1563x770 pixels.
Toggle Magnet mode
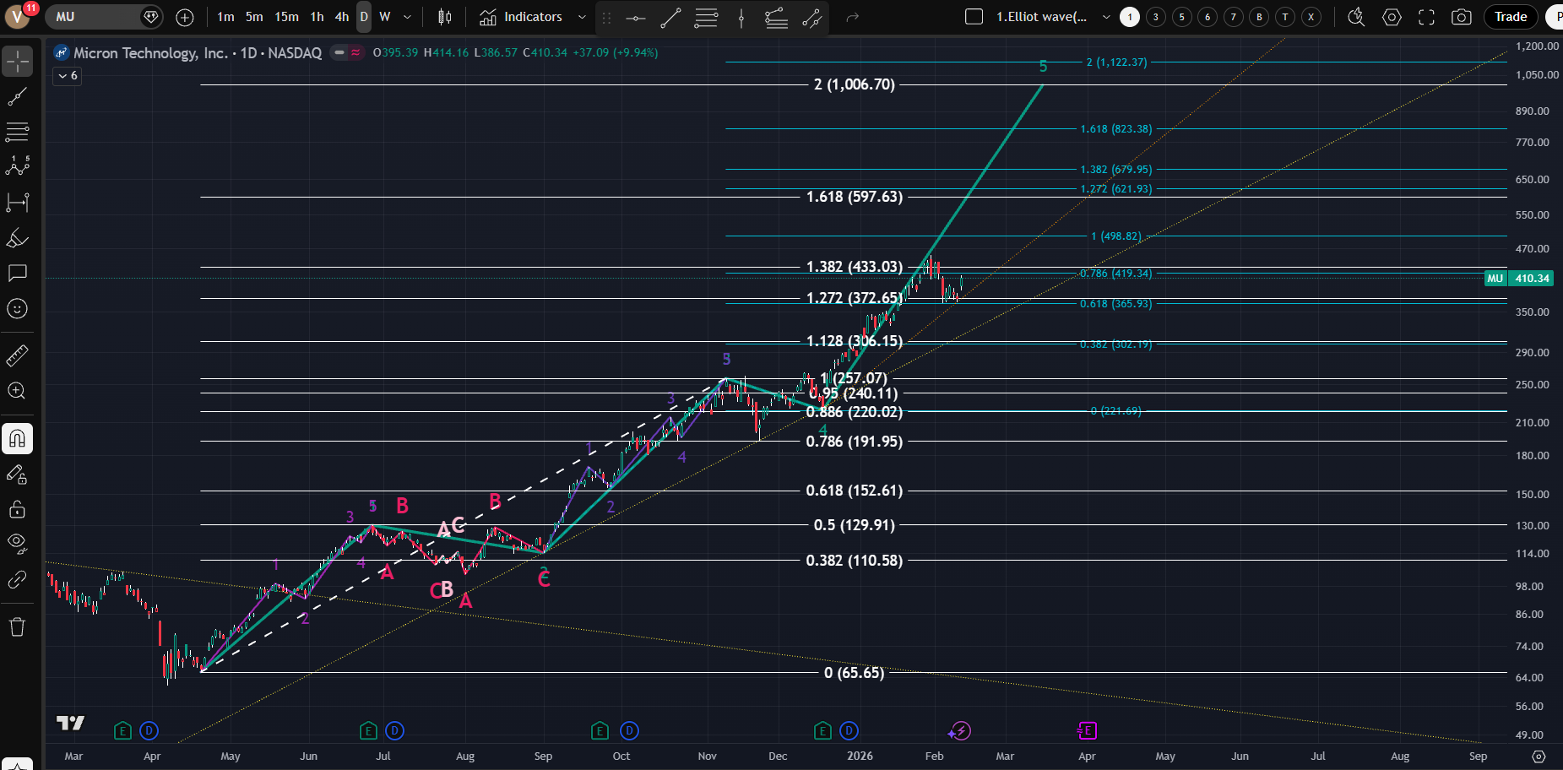tap(17, 438)
